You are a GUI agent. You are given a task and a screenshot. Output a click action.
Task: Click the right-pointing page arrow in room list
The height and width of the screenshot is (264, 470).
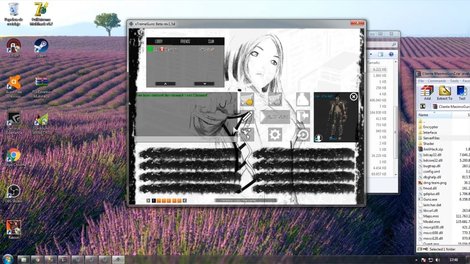(x=148, y=201)
